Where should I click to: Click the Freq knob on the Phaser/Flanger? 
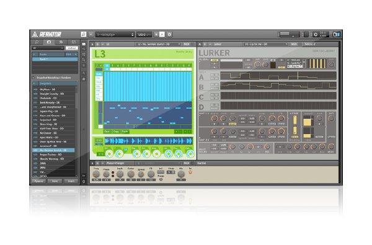click(x=96, y=174)
